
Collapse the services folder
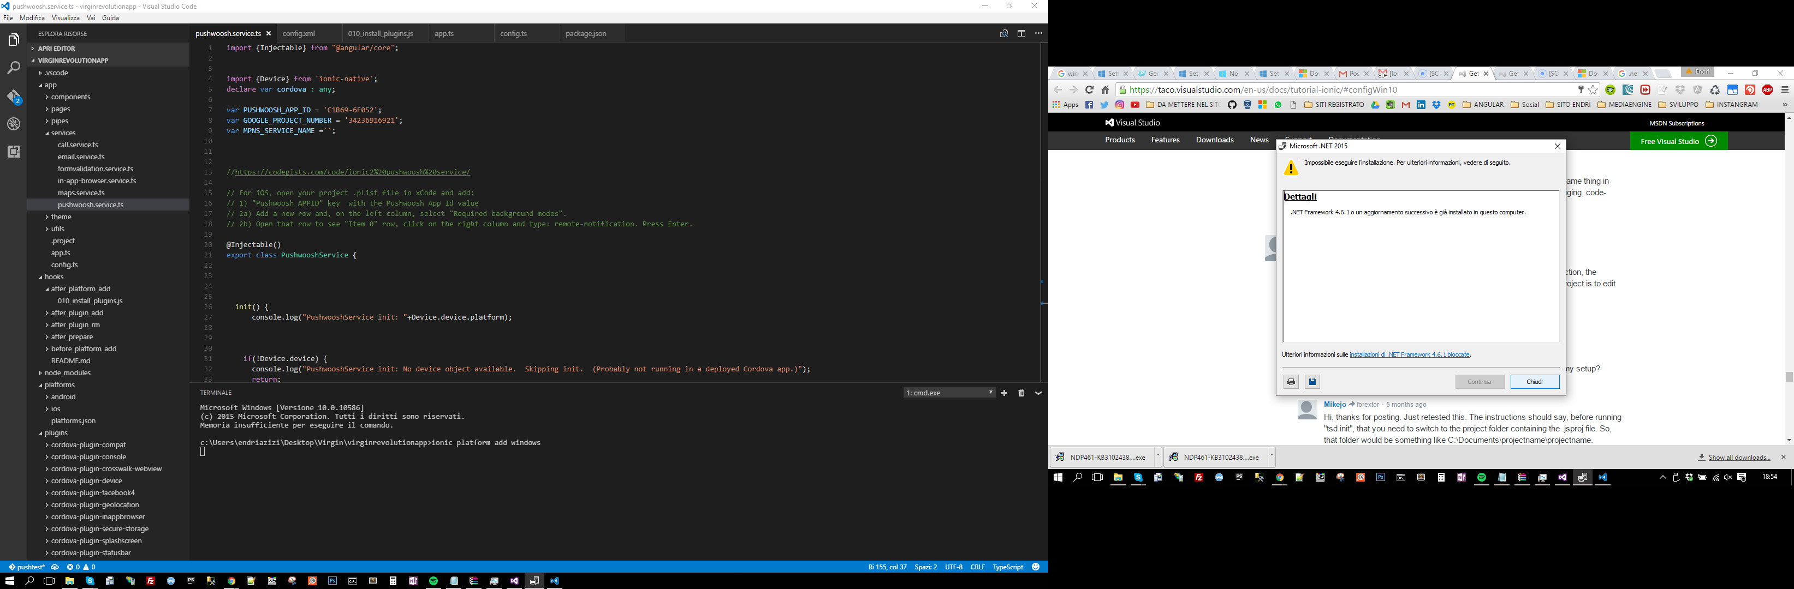click(x=63, y=132)
